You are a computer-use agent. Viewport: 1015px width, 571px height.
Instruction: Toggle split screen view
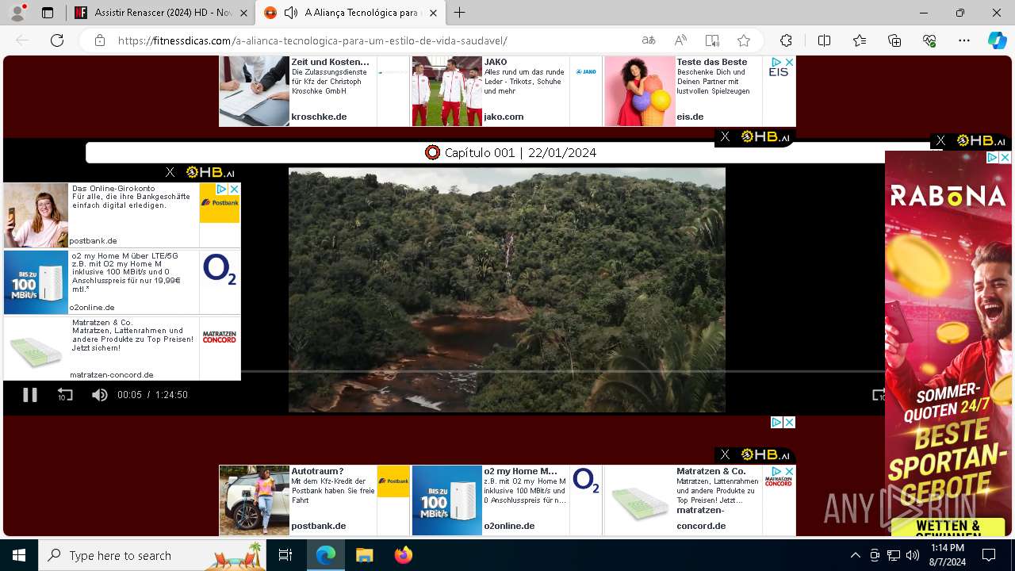coord(824,40)
